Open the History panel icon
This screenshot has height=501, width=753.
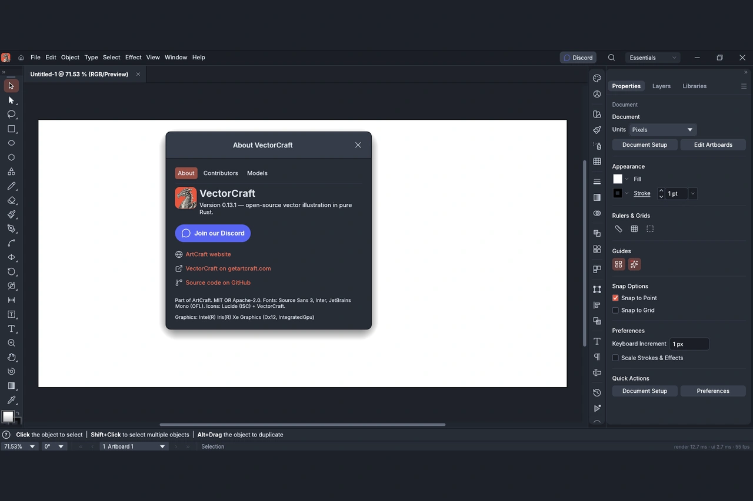(597, 393)
